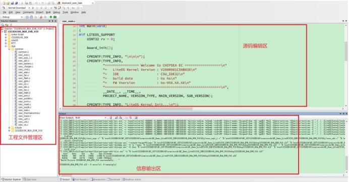The width and height of the screenshot is (349, 182).
Task: Click the Save All toolbar icon
Action: [x=16, y=3]
